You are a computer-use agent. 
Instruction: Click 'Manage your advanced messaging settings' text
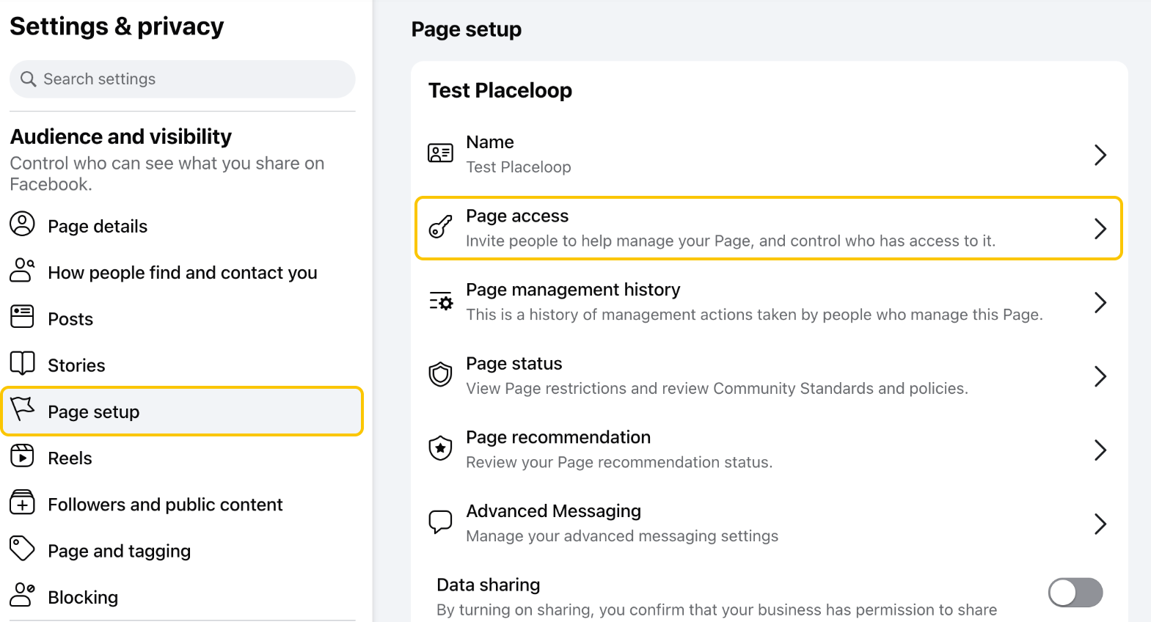pyautogui.click(x=622, y=536)
